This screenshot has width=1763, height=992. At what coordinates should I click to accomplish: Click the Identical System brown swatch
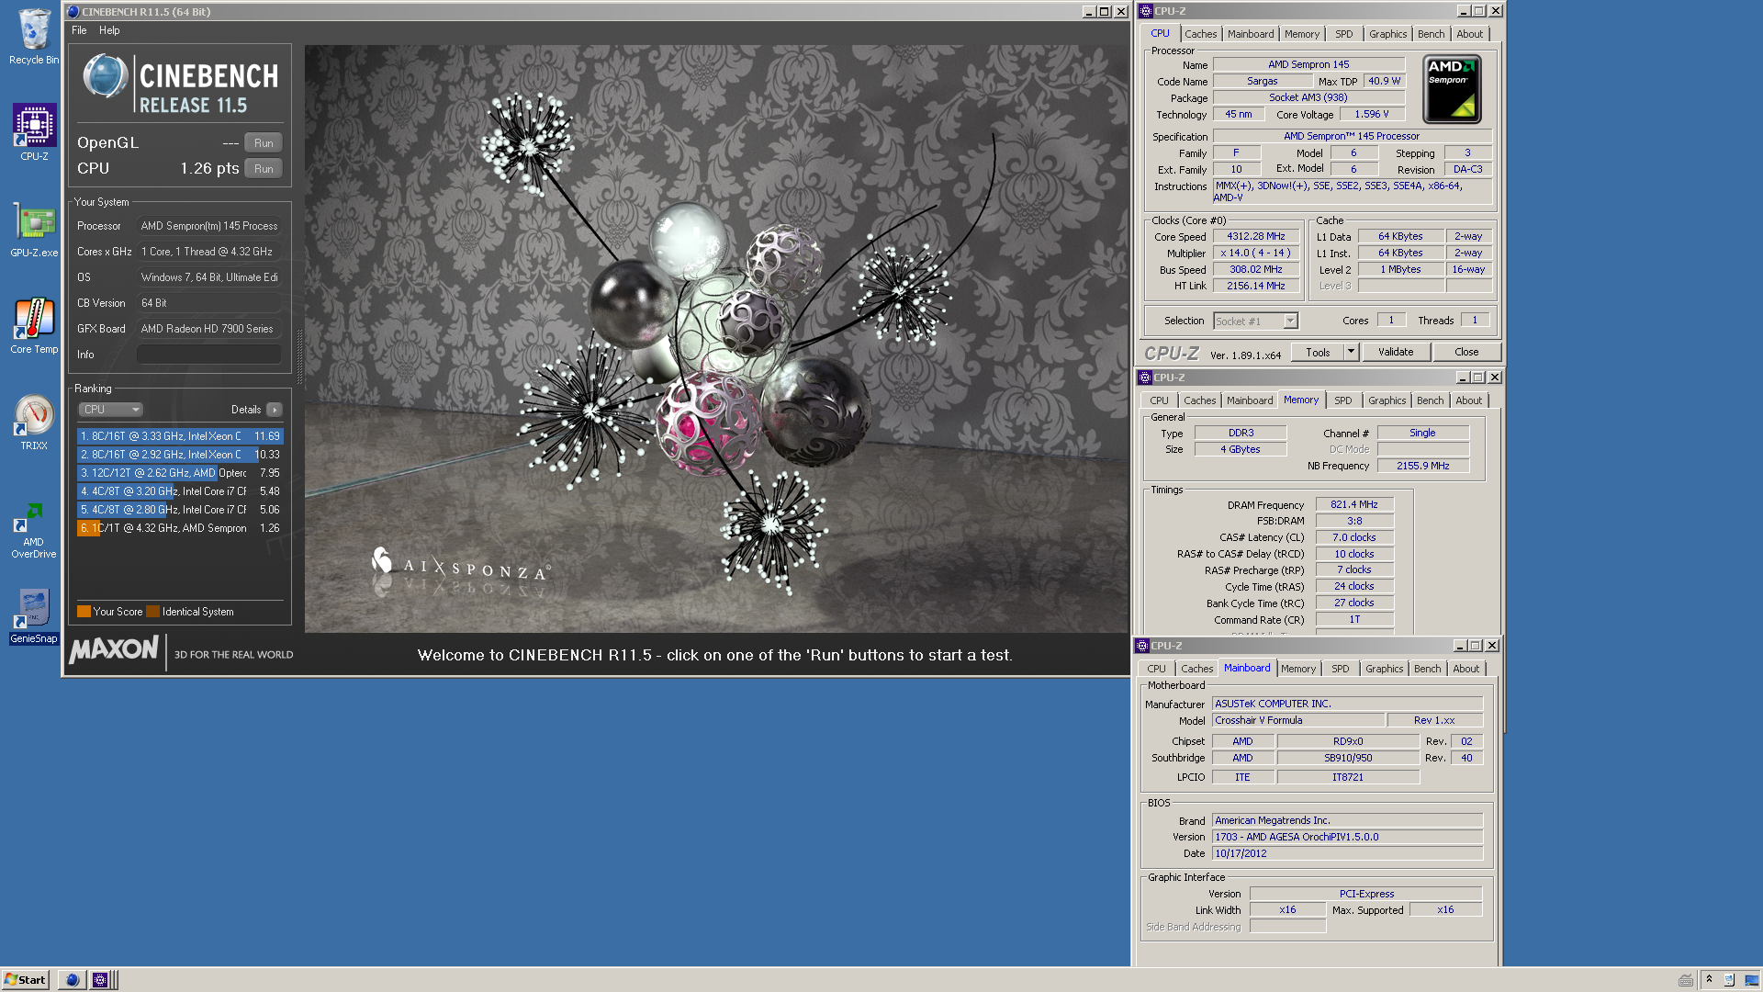coord(152,612)
